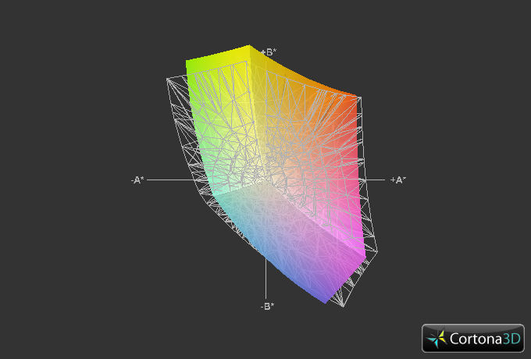Click the +B* axis label
Screen dimensions: 531x359
pos(269,52)
